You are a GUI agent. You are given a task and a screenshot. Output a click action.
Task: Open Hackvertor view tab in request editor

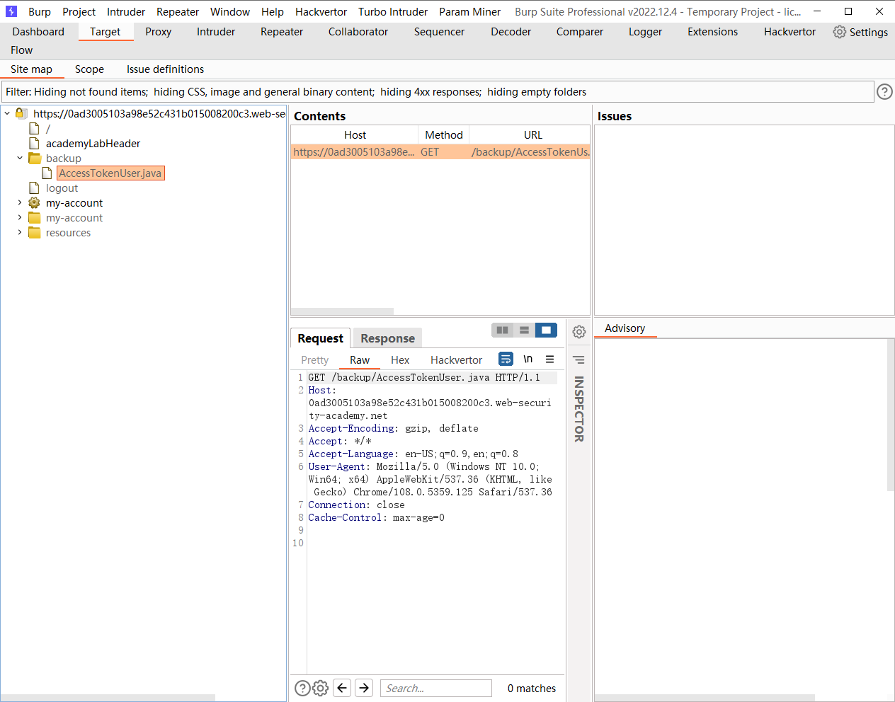(x=456, y=360)
